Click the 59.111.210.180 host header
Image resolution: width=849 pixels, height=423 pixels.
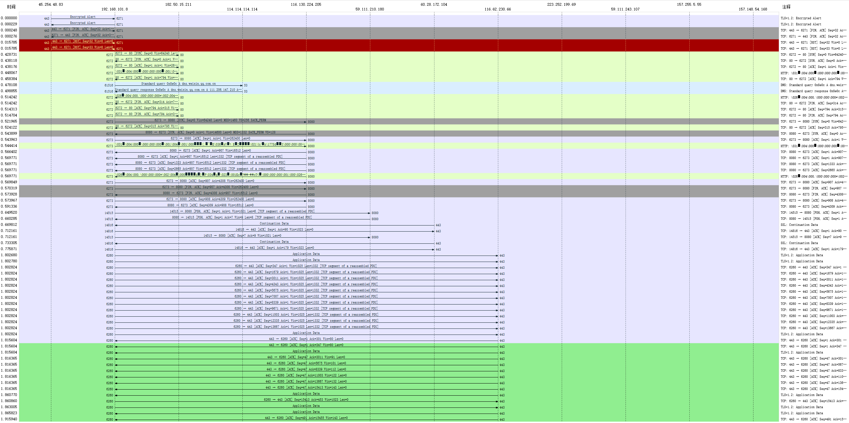coord(370,9)
